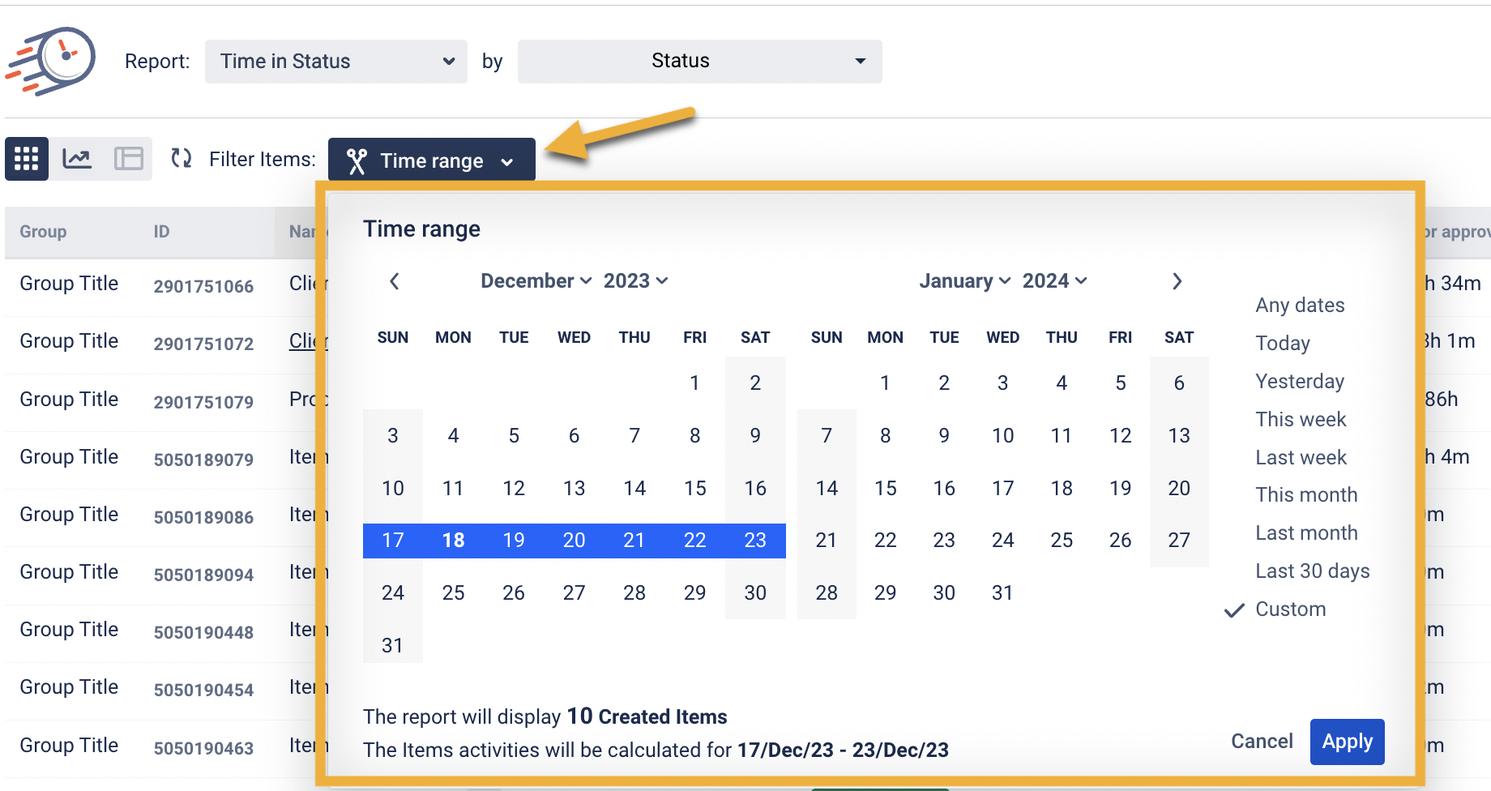Open the 2024 year dropdown
This screenshot has height=791, width=1491.
point(1054,281)
